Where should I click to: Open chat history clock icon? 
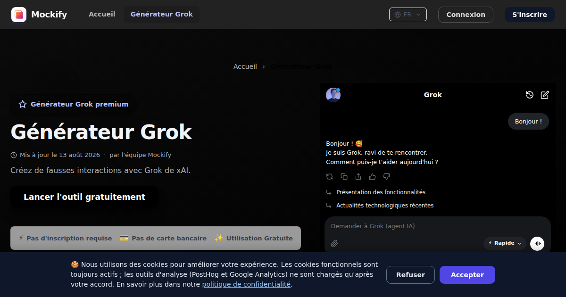point(530,95)
